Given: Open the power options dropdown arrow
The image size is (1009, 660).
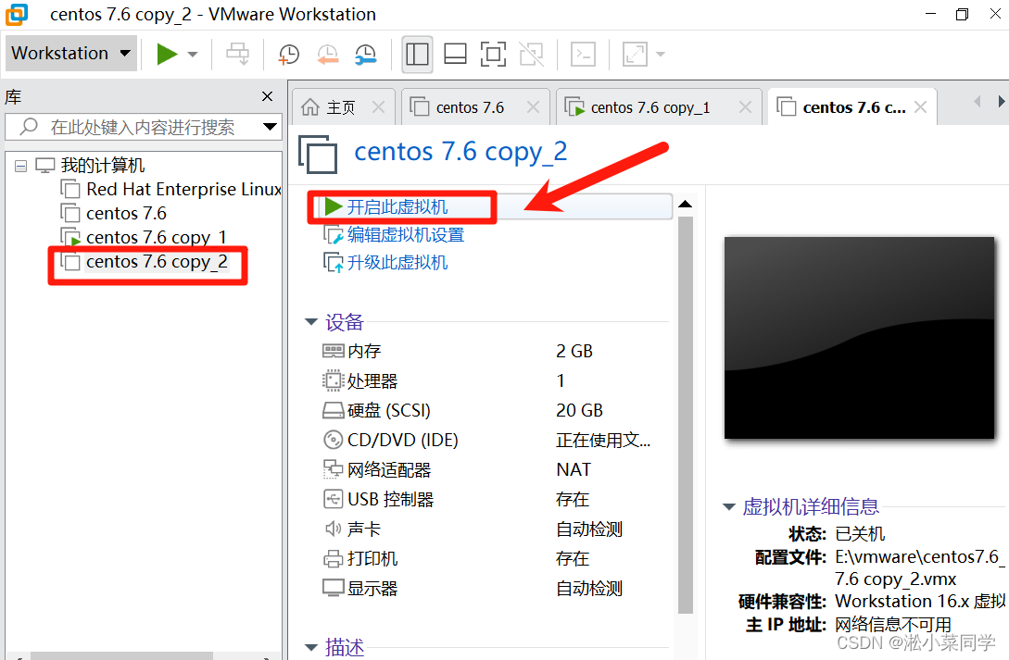Looking at the screenshot, I should pyautogui.click(x=193, y=55).
